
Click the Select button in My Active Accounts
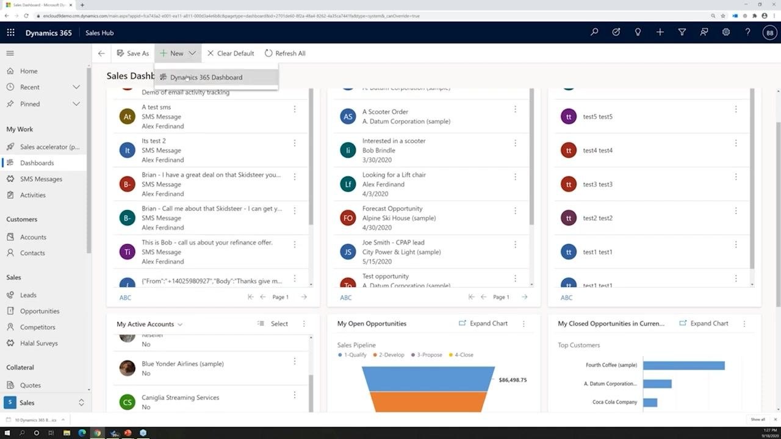(x=273, y=324)
